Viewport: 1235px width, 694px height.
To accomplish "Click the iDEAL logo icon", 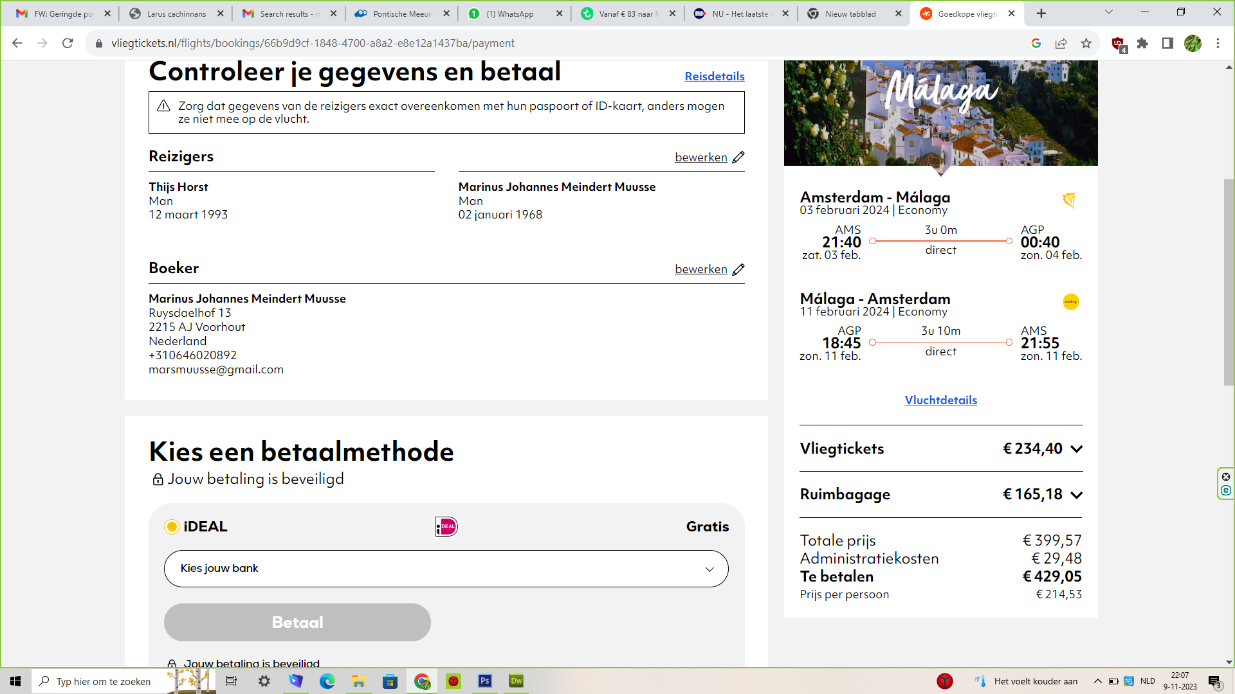I will click(446, 527).
